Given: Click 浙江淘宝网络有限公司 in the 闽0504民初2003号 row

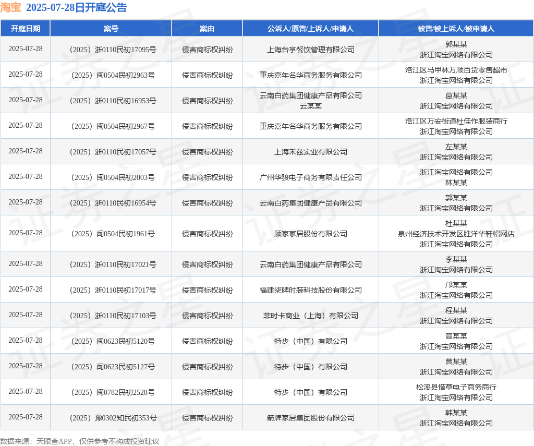Looking at the screenshot, I should (456, 172).
